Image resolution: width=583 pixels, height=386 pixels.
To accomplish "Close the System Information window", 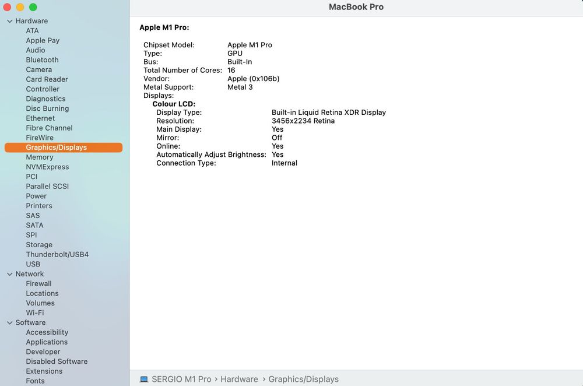I will click(7, 7).
